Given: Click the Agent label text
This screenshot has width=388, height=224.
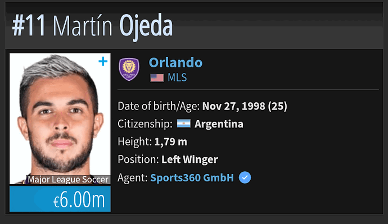Looking at the screenshot, I should point(133,177).
